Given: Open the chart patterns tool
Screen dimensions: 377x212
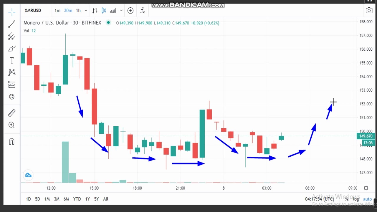Looking at the screenshot, I should click(12, 72).
